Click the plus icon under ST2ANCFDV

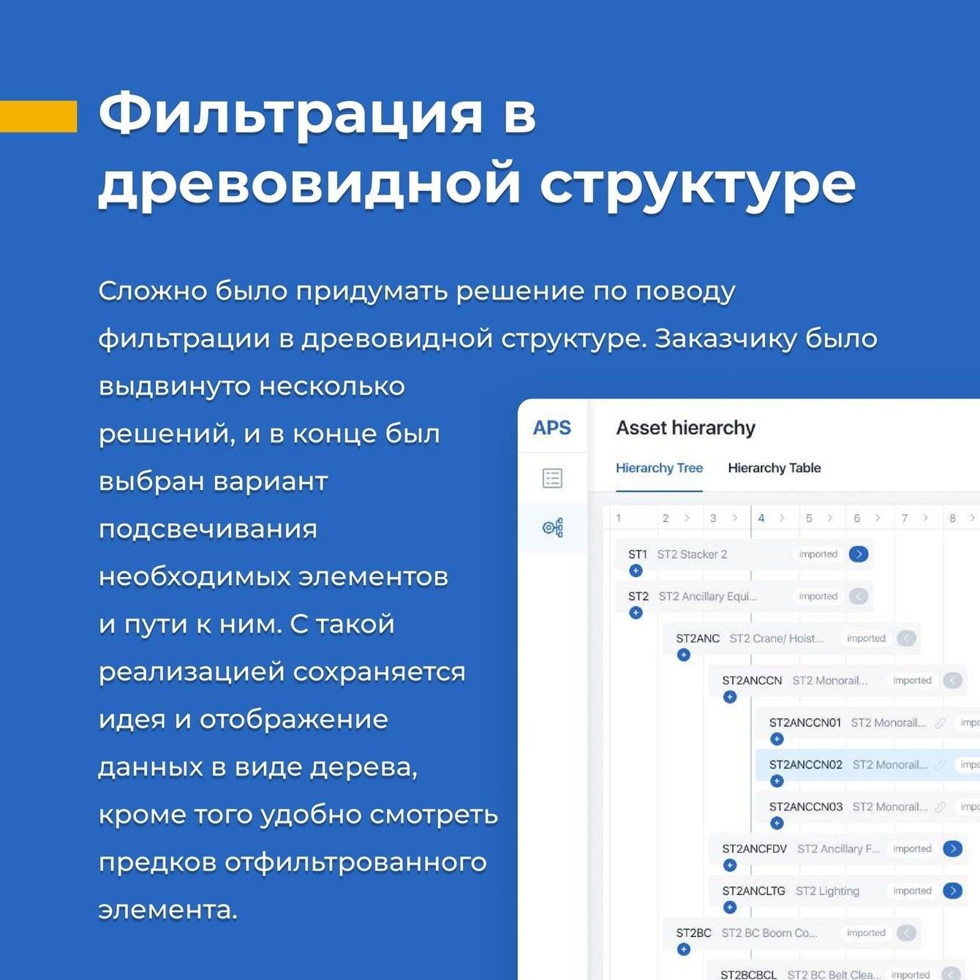(x=729, y=865)
